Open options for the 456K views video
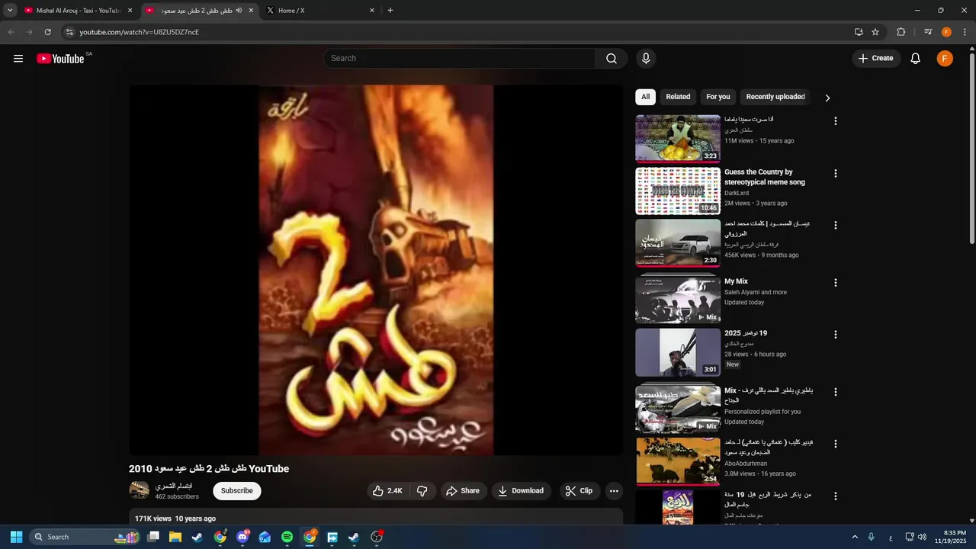Viewport: 976px width, 549px height. (835, 225)
